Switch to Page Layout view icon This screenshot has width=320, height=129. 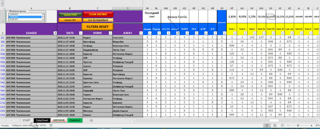click(x=274, y=125)
